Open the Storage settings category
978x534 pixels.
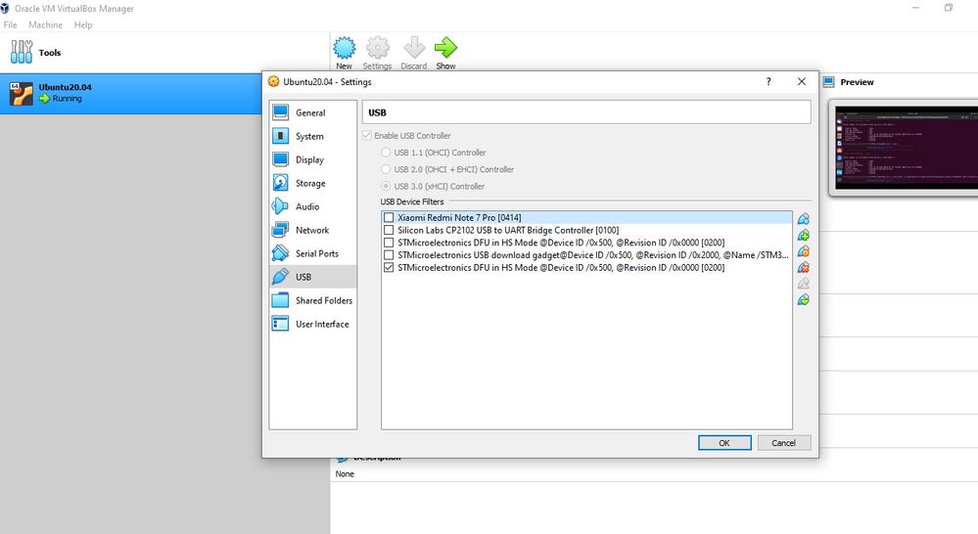click(313, 183)
